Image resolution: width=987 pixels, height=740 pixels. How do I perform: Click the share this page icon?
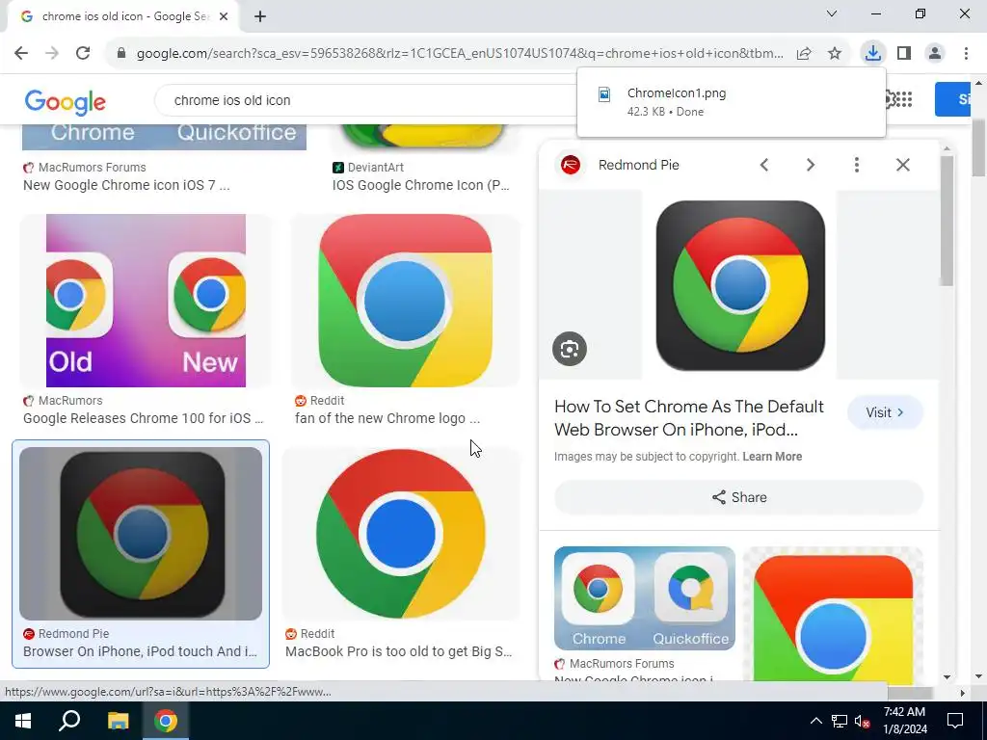click(804, 54)
